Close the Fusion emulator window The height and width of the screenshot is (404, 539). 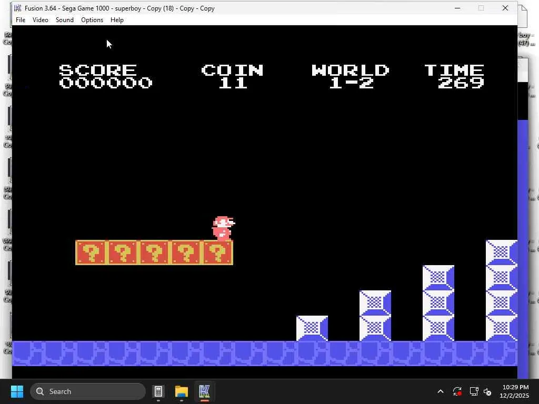505,8
